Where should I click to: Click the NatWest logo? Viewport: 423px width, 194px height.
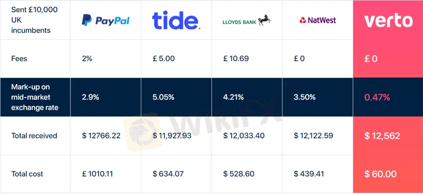(318, 20)
